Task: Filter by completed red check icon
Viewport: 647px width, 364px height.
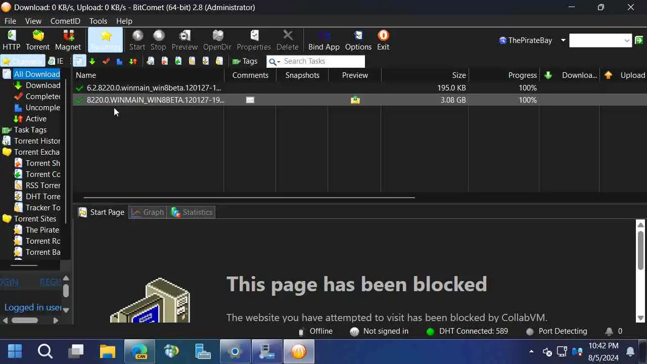Action: click(x=106, y=61)
